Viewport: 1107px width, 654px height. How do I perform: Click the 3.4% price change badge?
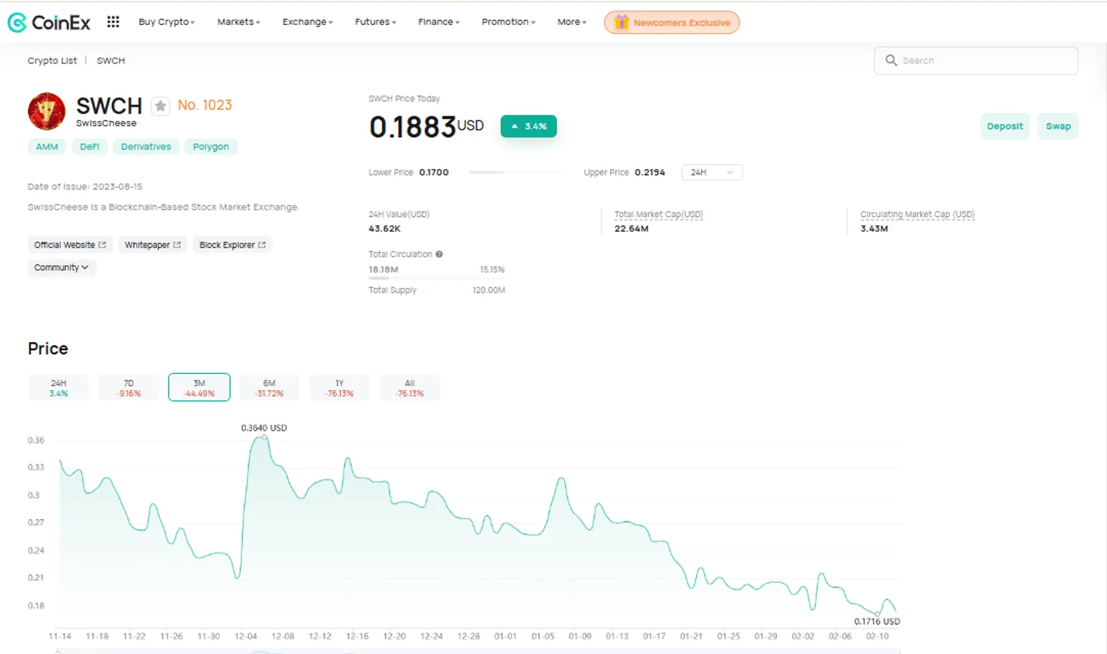point(529,126)
